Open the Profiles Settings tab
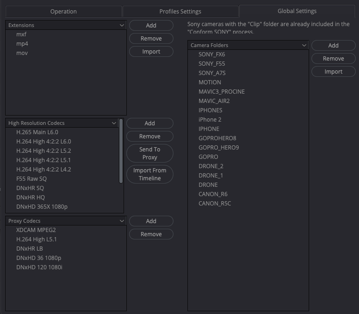359x314 pixels. click(x=180, y=11)
